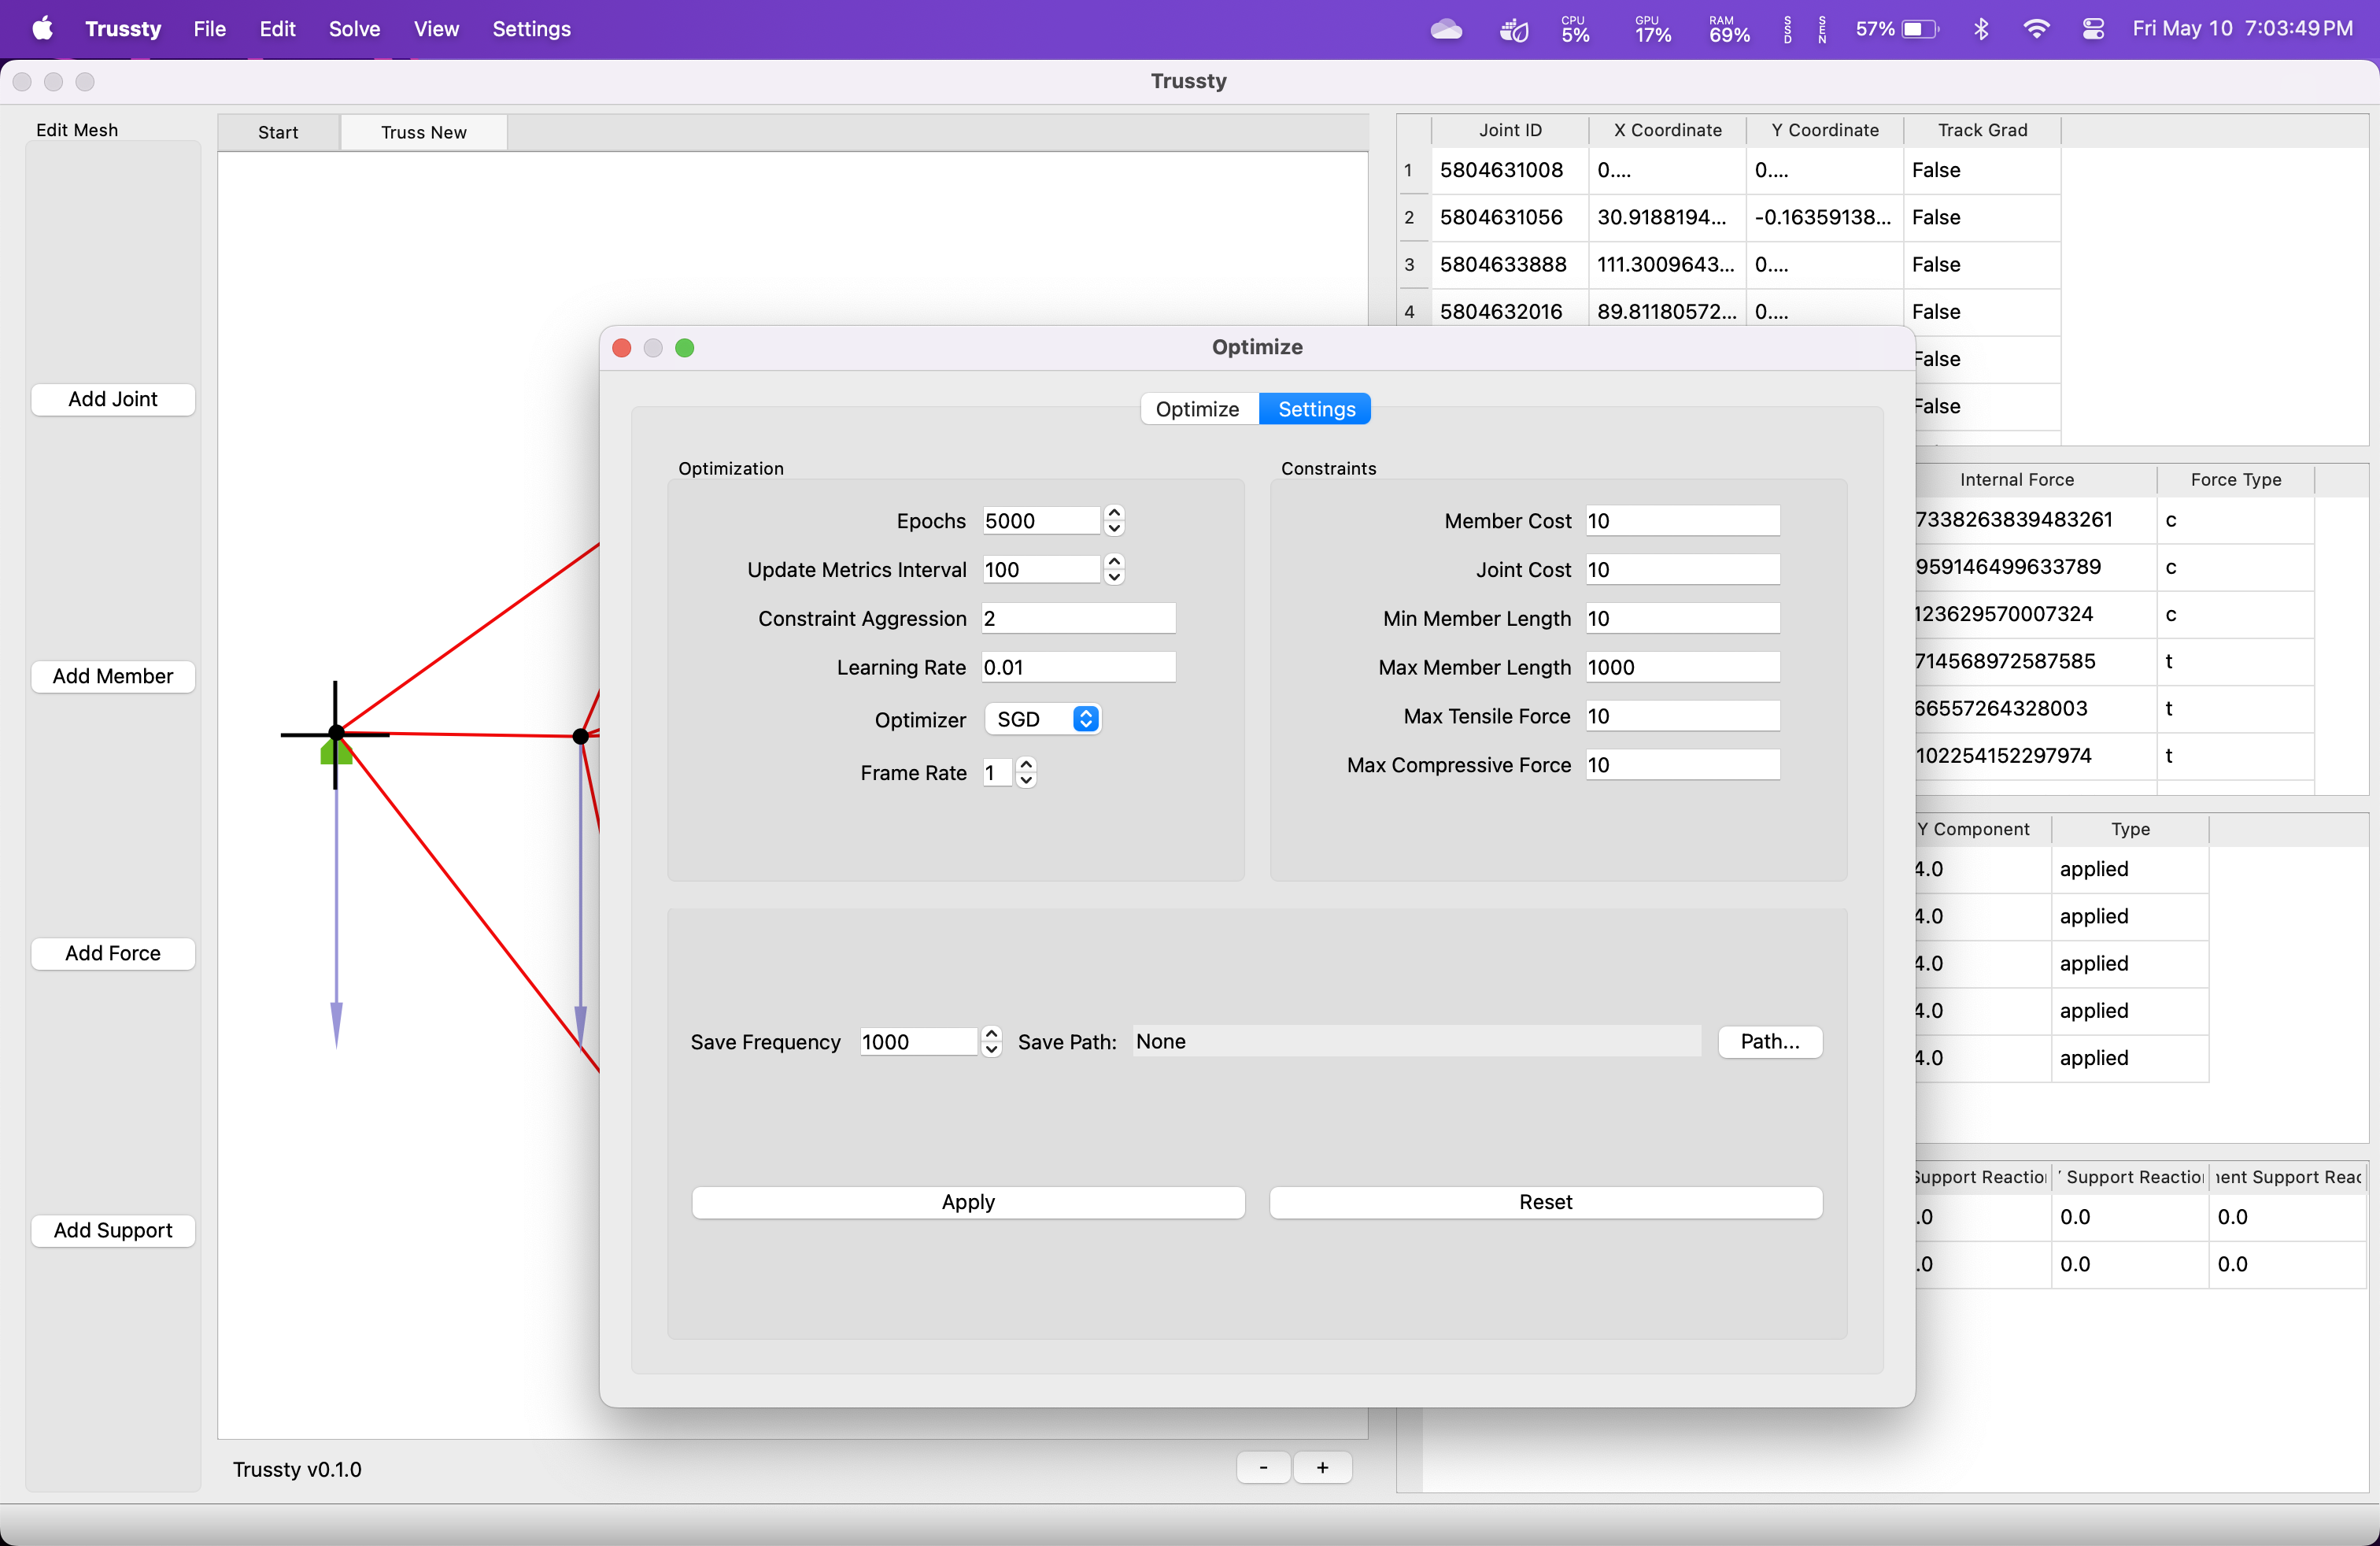Click the Save Frequency input field

pos(919,1041)
